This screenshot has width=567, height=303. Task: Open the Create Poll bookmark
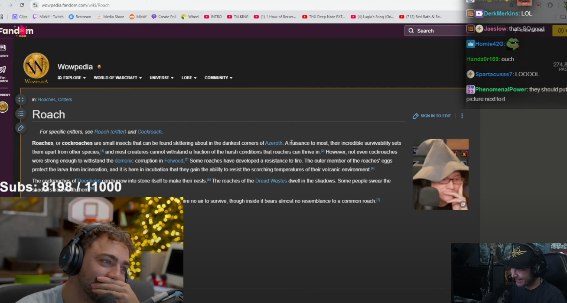164,16
